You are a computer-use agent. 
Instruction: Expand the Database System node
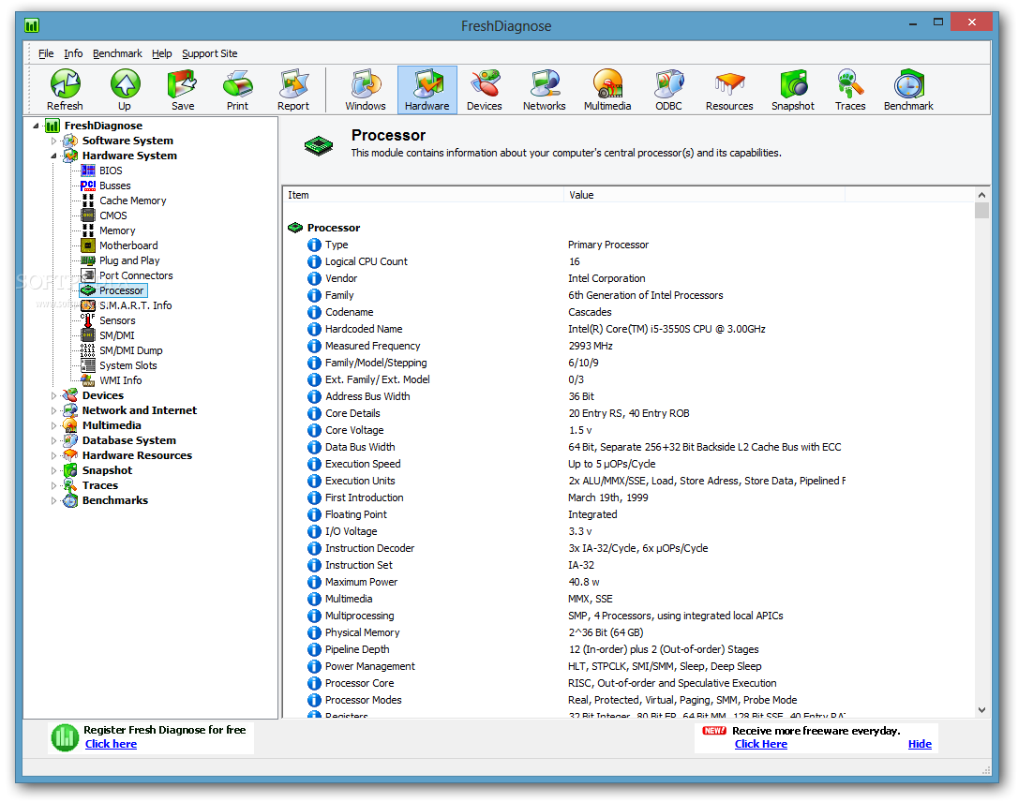pos(53,440)
